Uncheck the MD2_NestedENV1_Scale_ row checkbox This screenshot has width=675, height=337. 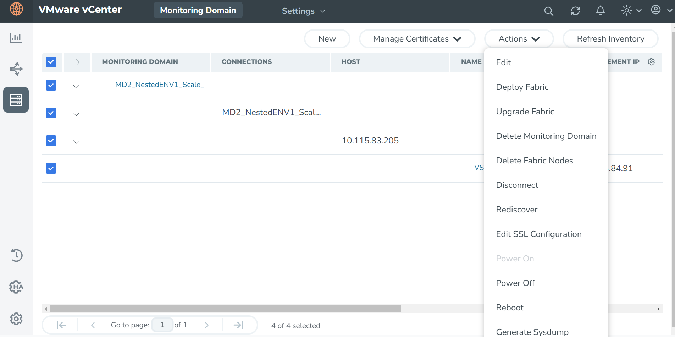coord(51,85)
